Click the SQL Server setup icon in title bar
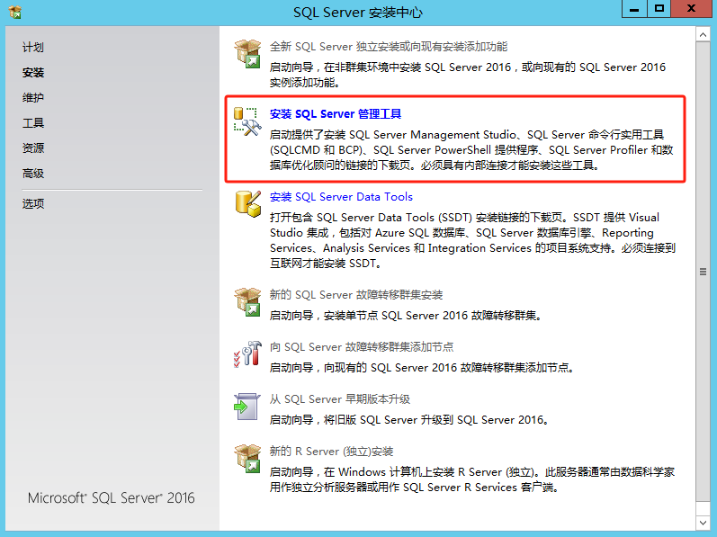Viewport: 717px width, 537px height. [14, 12]
